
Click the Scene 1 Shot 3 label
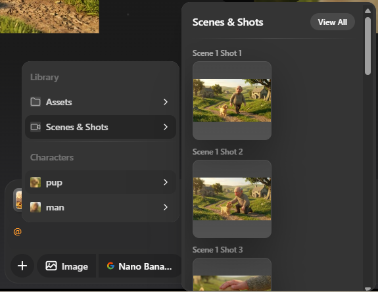(x=218, y=250)
